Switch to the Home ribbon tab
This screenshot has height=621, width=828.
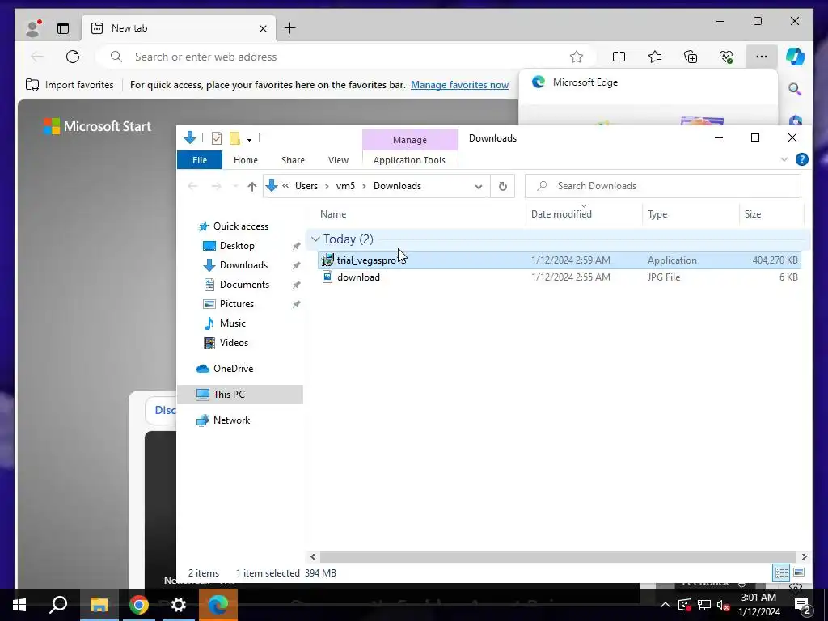[x=246, y=160]
